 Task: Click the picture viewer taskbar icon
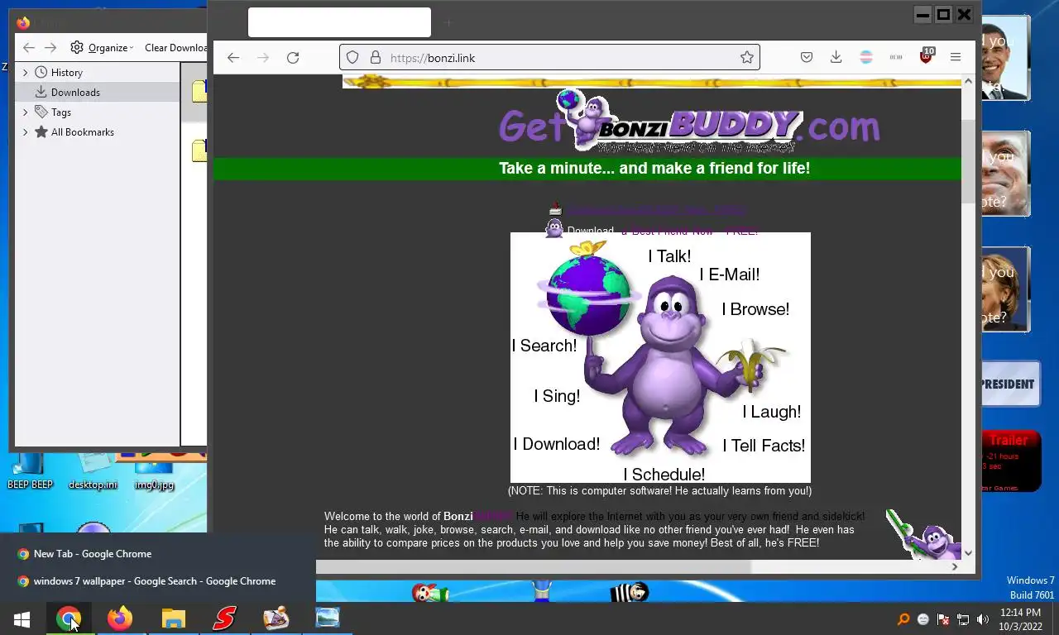pyautogui.click(x=328, y=618)
